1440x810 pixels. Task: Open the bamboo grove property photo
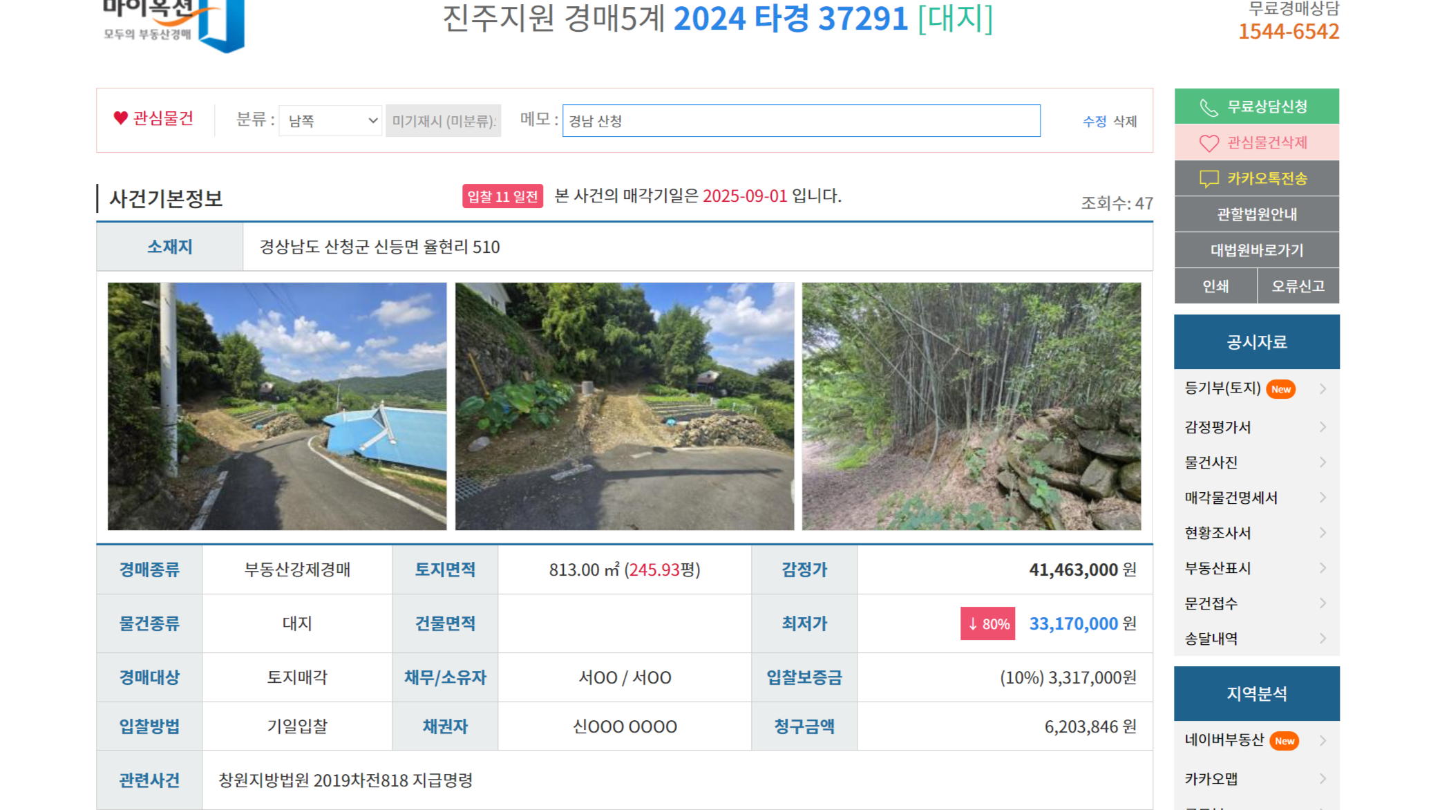tap(972, 406)
